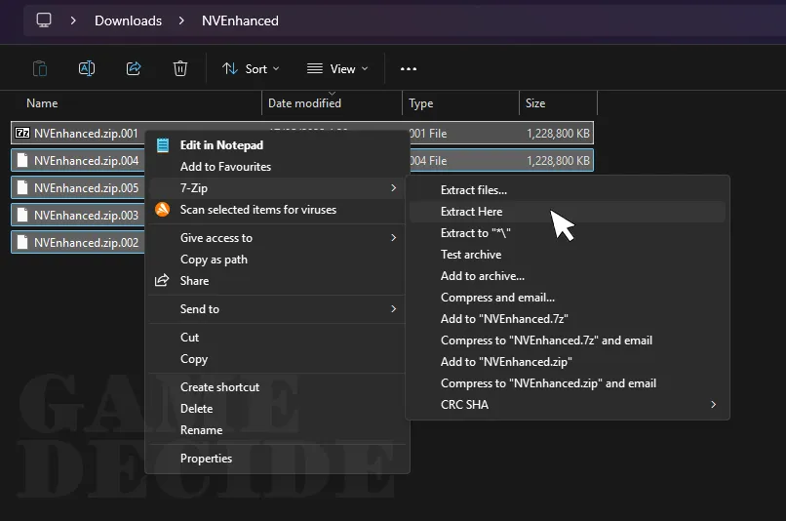The width and height of the screenshot is (786, 521).
Task: Select Copy as path
Action: (214, 260)
